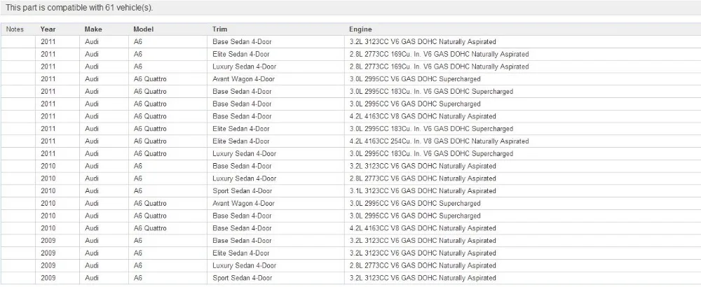Click 2010 Avant Wagon's 3.0L Supercharged engine cell
The image size is (701, 287).
click(415, 204)
